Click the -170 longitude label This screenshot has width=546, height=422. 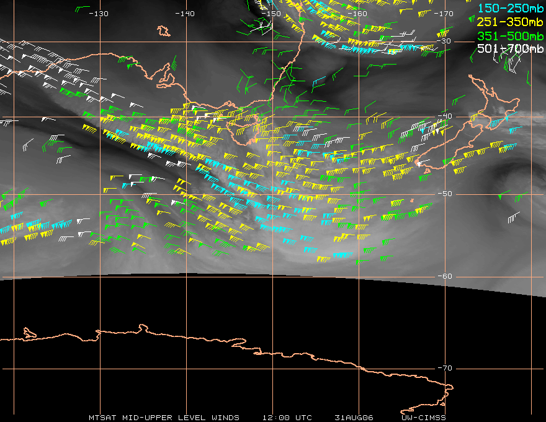click(x=444, y=14)
